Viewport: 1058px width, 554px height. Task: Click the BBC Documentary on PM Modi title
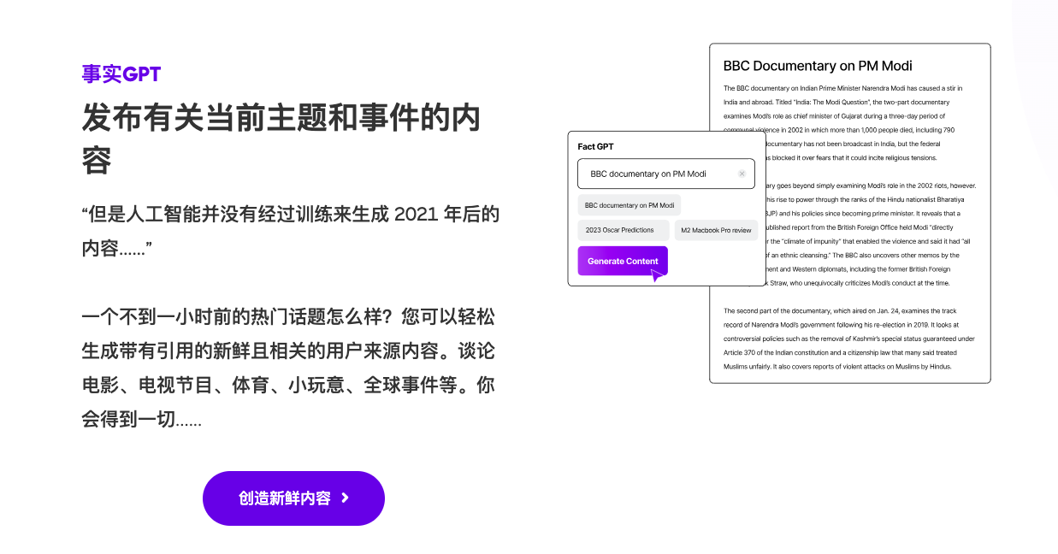pos(818,66)
